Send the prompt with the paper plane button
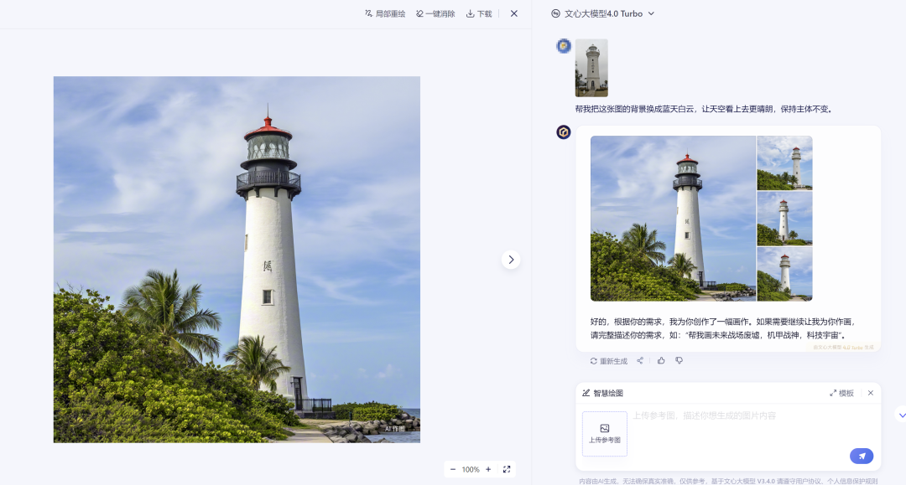Image resolution: width=906 pixels, height=485 pixels. [862, 456]
